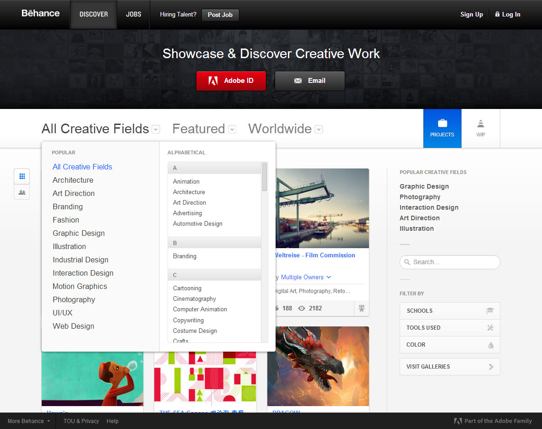Click into the sidebar Search field
Image resolution: width=542 pixels, height=429 pixels.
[x=450, y=262]
